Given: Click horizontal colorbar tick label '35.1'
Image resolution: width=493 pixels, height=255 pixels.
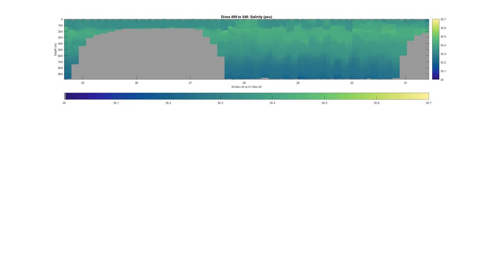Looking at the screenshot, I should [x=116, y=103].
